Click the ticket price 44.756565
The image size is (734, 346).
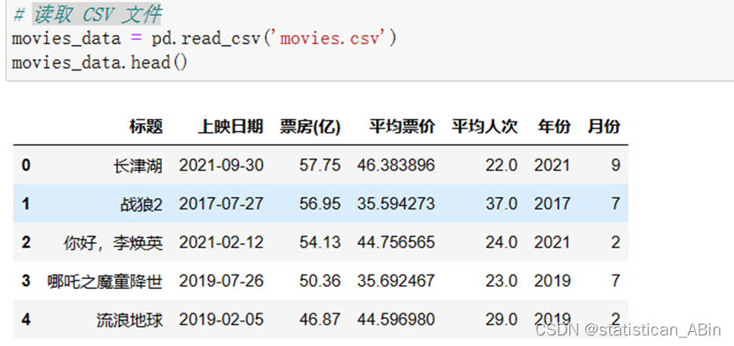pos(396,242)
